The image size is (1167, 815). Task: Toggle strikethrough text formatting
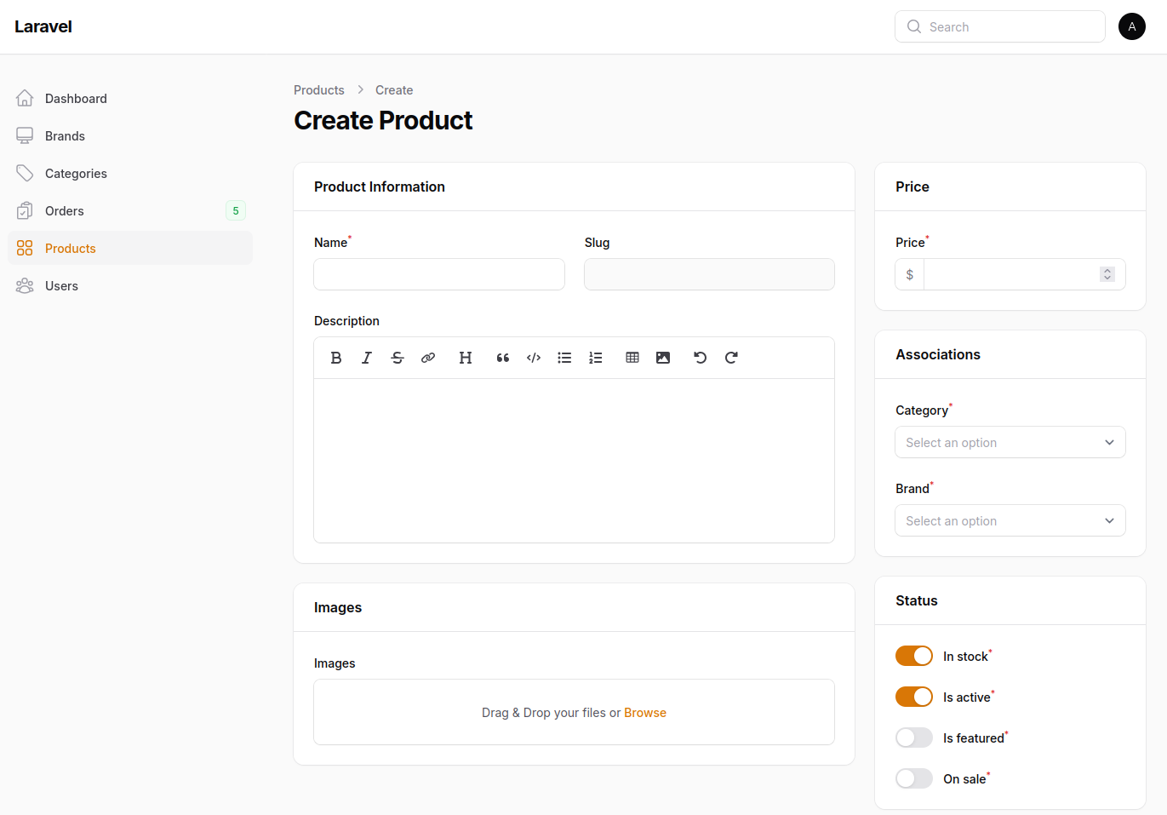pyautogui.click(x=398, y=358)
